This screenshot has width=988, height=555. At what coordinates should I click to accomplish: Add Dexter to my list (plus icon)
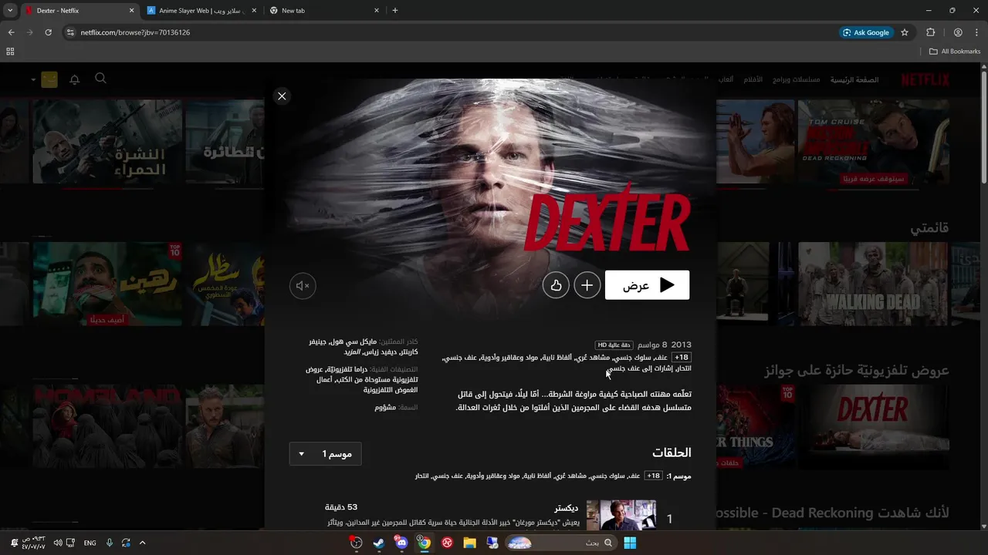587,285
